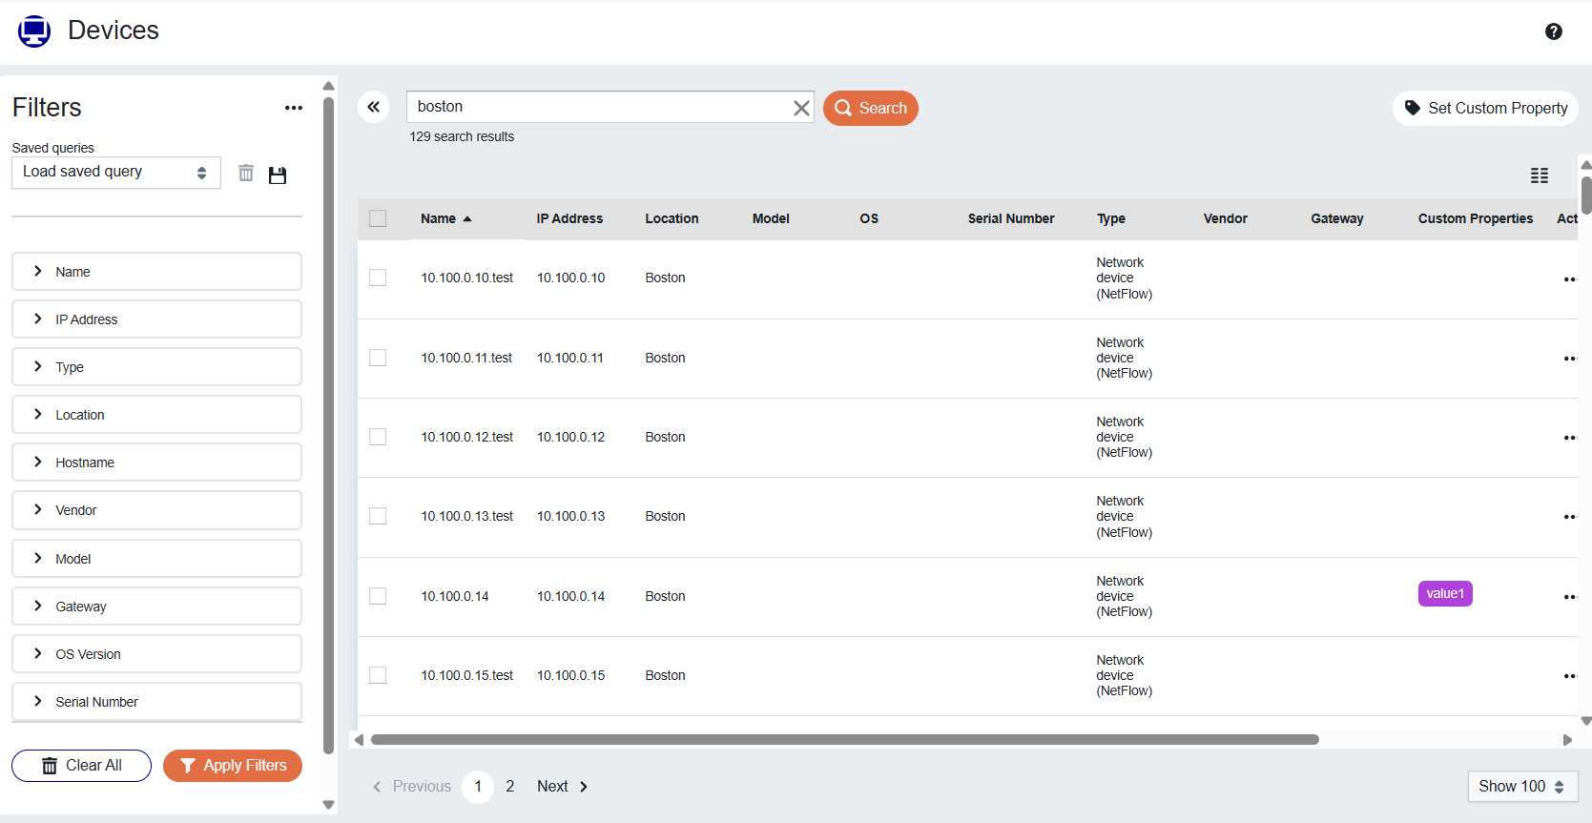Delete the saved query with trash icon

pyautogui.click(x=246, y=173)
